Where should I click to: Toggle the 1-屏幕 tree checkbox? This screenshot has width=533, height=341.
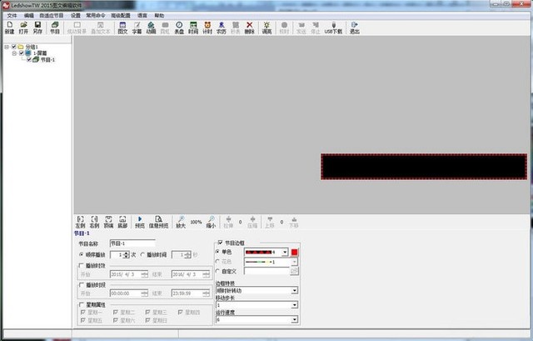click(22, 53)
